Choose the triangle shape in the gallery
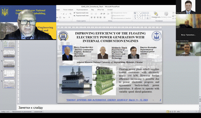The image size is (201, 118). 135,16
